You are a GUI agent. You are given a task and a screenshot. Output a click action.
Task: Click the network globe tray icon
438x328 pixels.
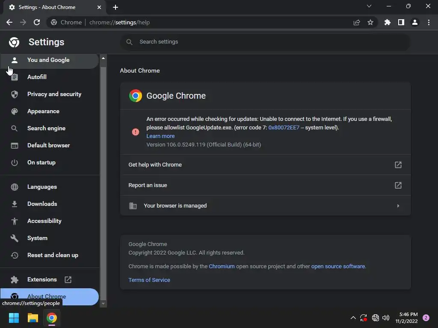375,318
